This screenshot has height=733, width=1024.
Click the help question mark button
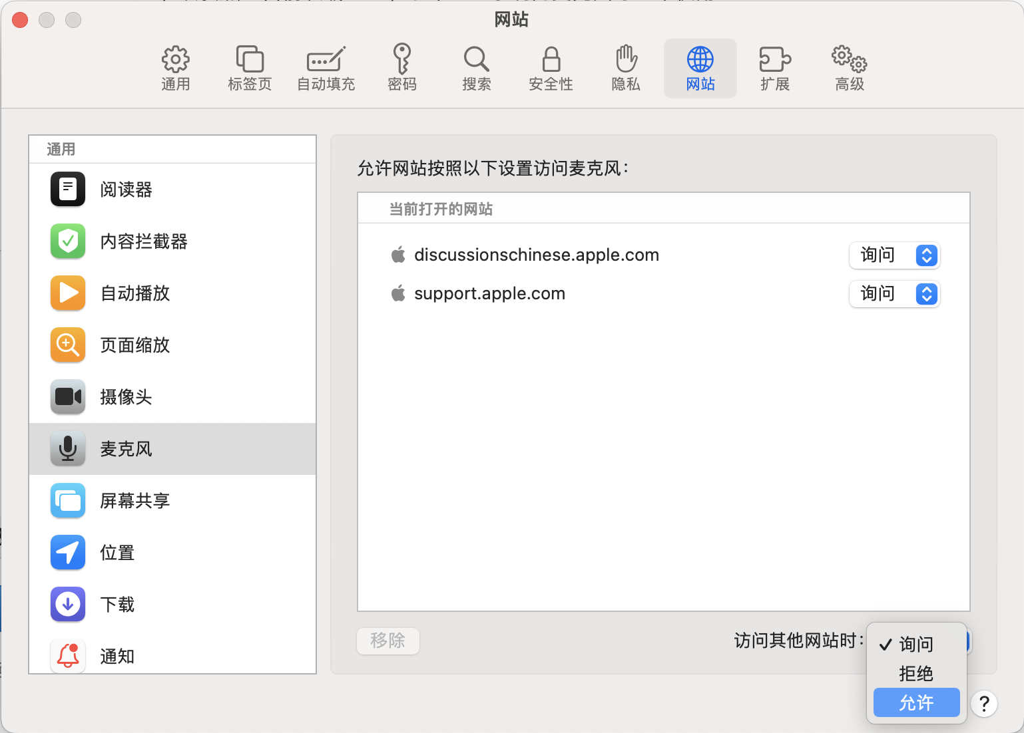tap(984, 703)
